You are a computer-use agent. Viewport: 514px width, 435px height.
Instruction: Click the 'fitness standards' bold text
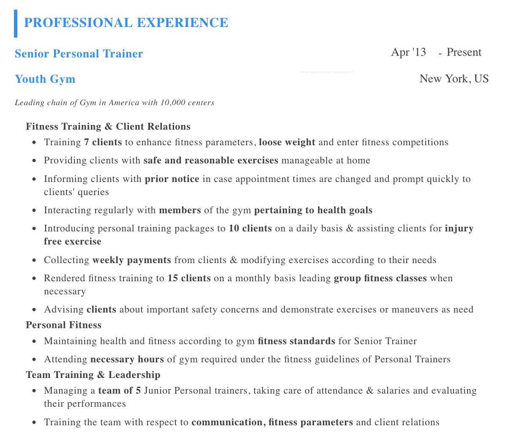point(296,341)
